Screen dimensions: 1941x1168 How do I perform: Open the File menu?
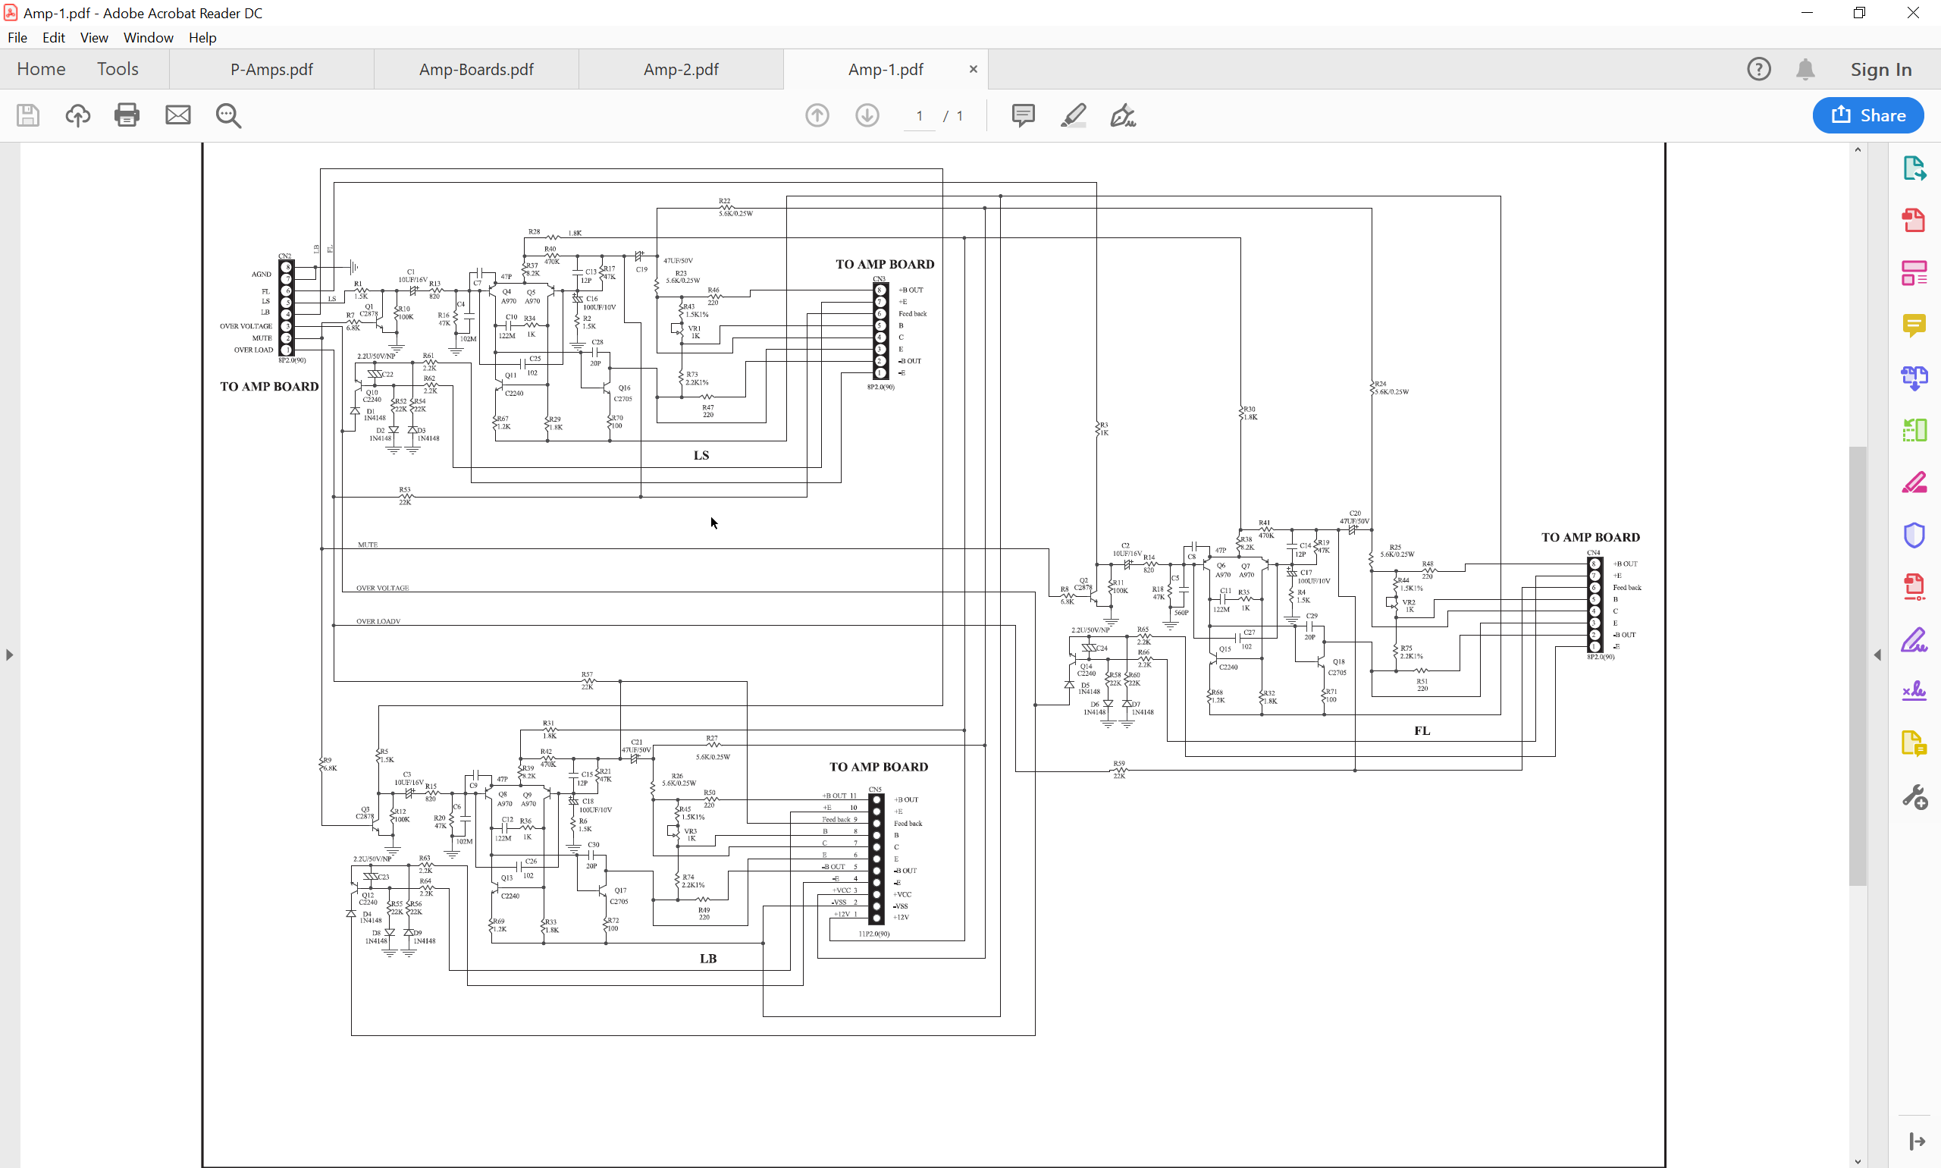[x=17, y=38]
